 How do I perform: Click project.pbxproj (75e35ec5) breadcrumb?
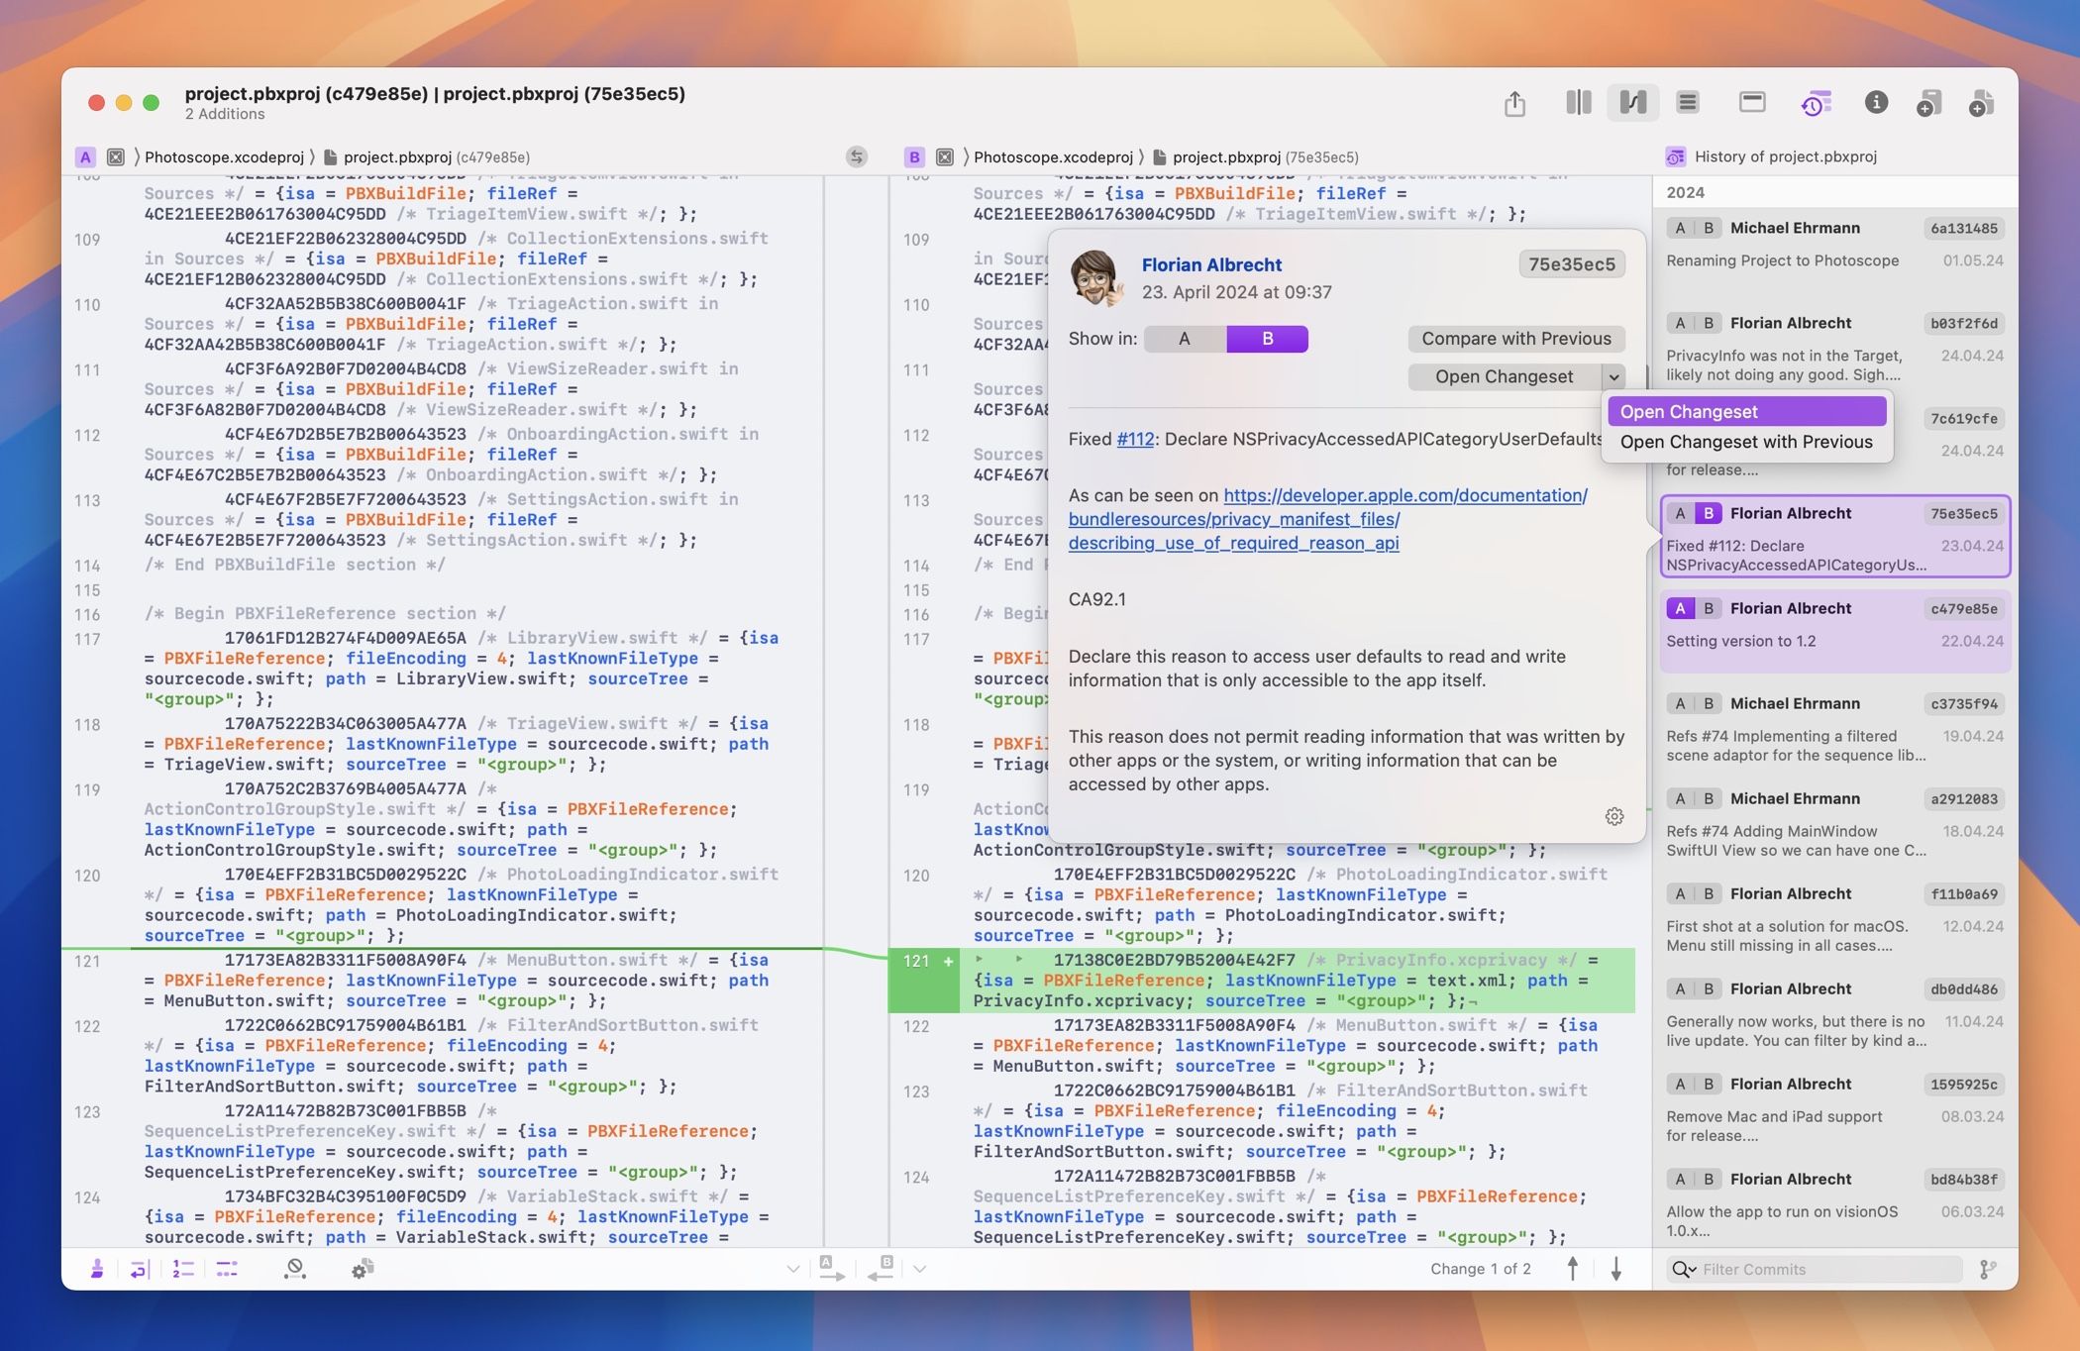(x=1255, y=156)
